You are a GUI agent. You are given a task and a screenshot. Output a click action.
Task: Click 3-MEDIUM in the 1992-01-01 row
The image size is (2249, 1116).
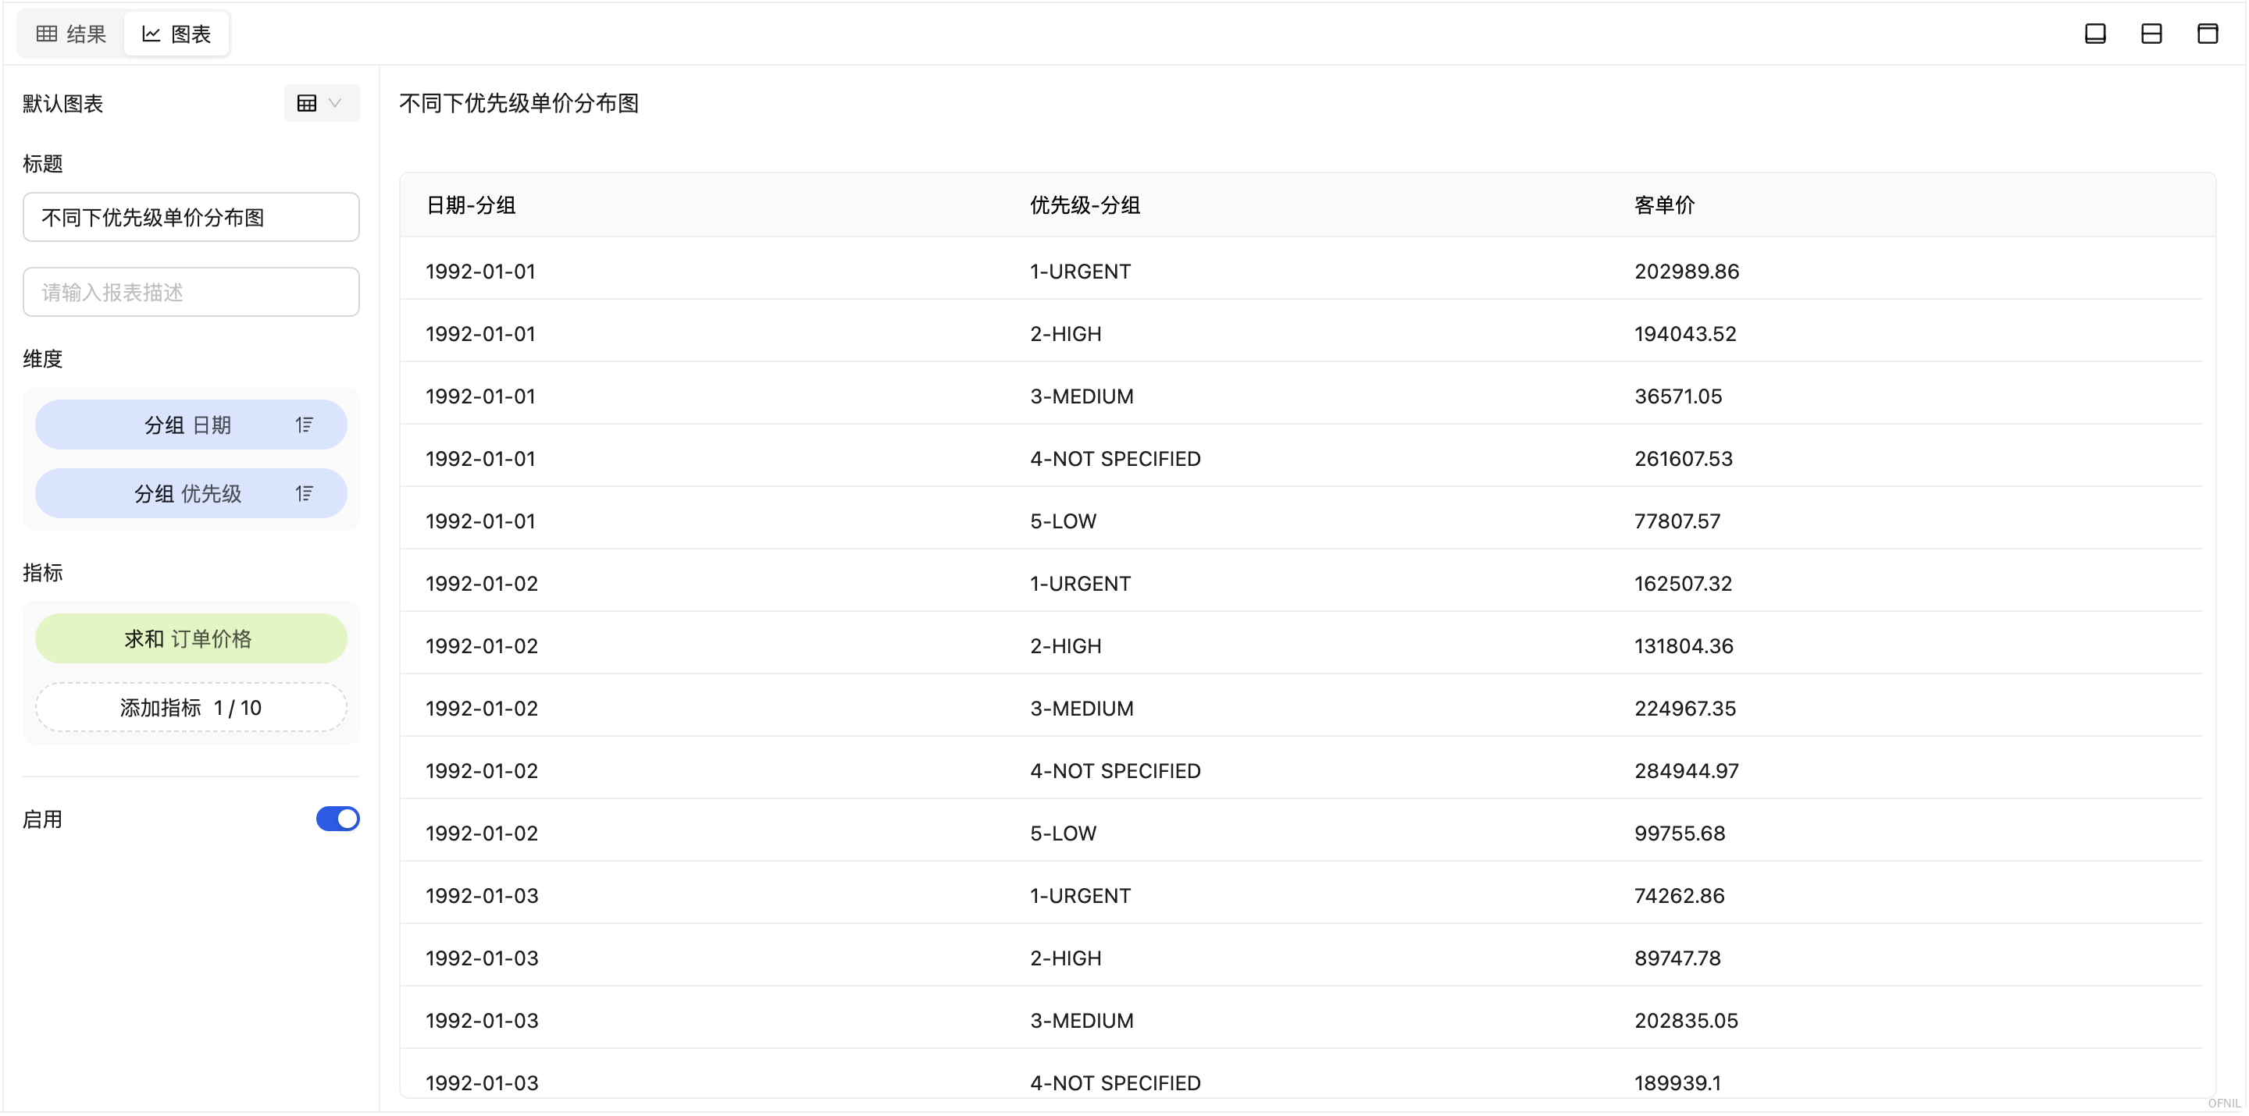pyautogui.click(x=1082, y=396)
